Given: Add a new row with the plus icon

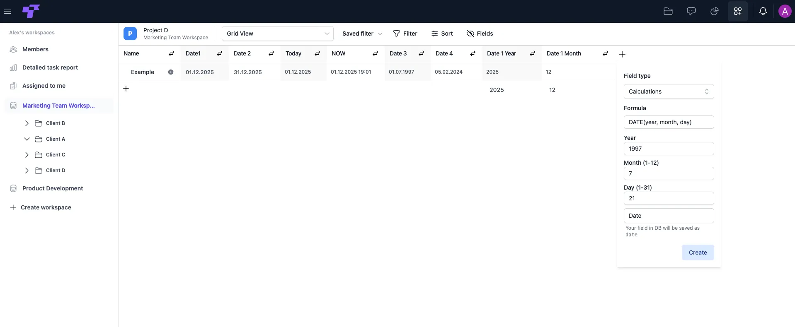Looking at the screenshot, I should point(126,89).
